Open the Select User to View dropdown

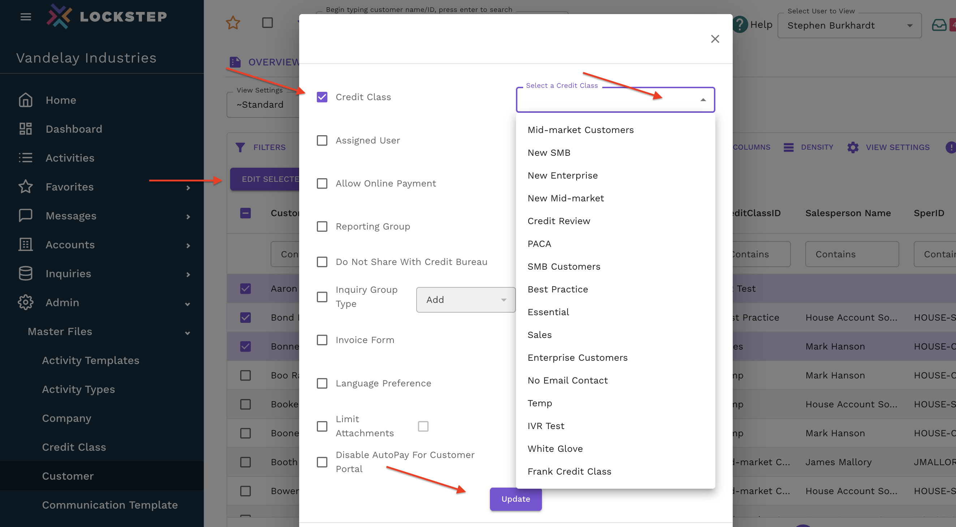click(849, 26)
